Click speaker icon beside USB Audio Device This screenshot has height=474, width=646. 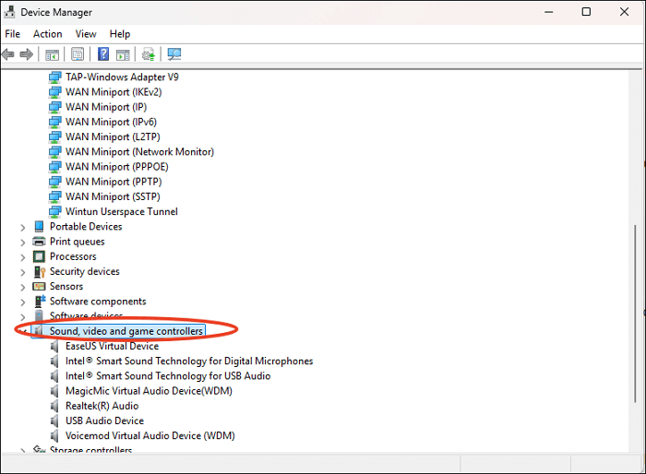(54, 421)
